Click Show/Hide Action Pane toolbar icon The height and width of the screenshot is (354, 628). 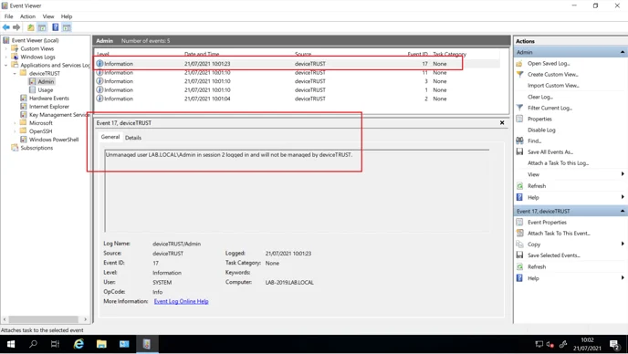67,27
